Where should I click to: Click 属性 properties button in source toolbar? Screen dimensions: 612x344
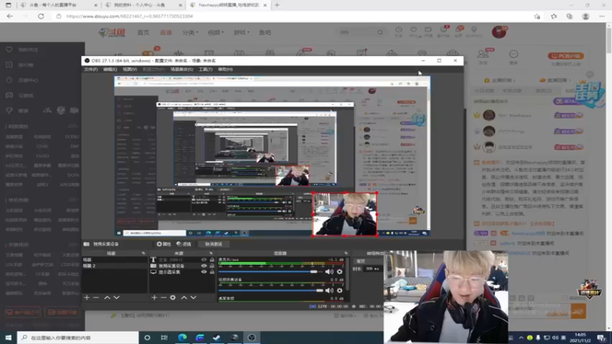(164, 244)
